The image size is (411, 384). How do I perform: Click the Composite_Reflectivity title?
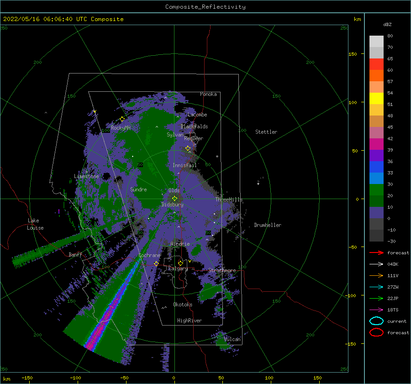click(205, 7)
